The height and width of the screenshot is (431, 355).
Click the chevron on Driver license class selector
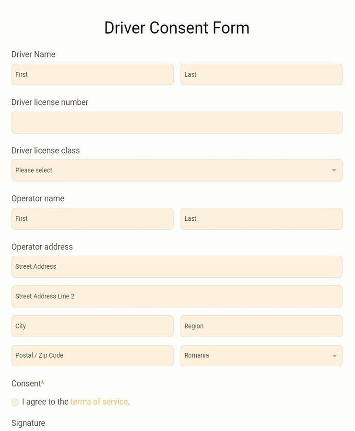click(334, 170)
